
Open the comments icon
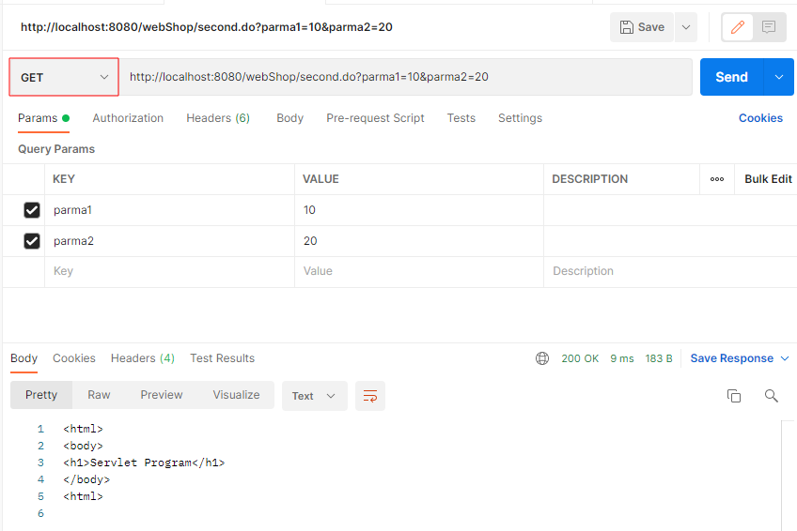pos(769,27)
